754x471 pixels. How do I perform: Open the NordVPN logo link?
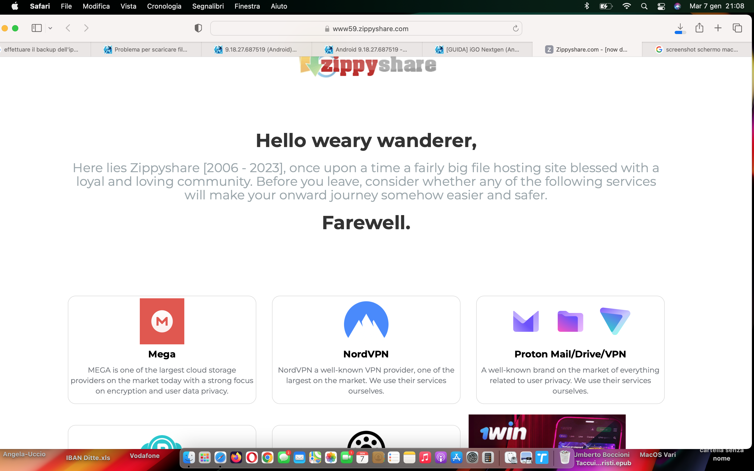(x=366, y=320)
